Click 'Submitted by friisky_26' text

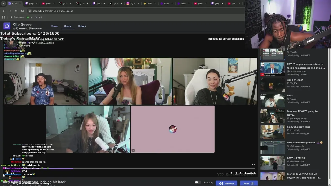click(298, 134)
